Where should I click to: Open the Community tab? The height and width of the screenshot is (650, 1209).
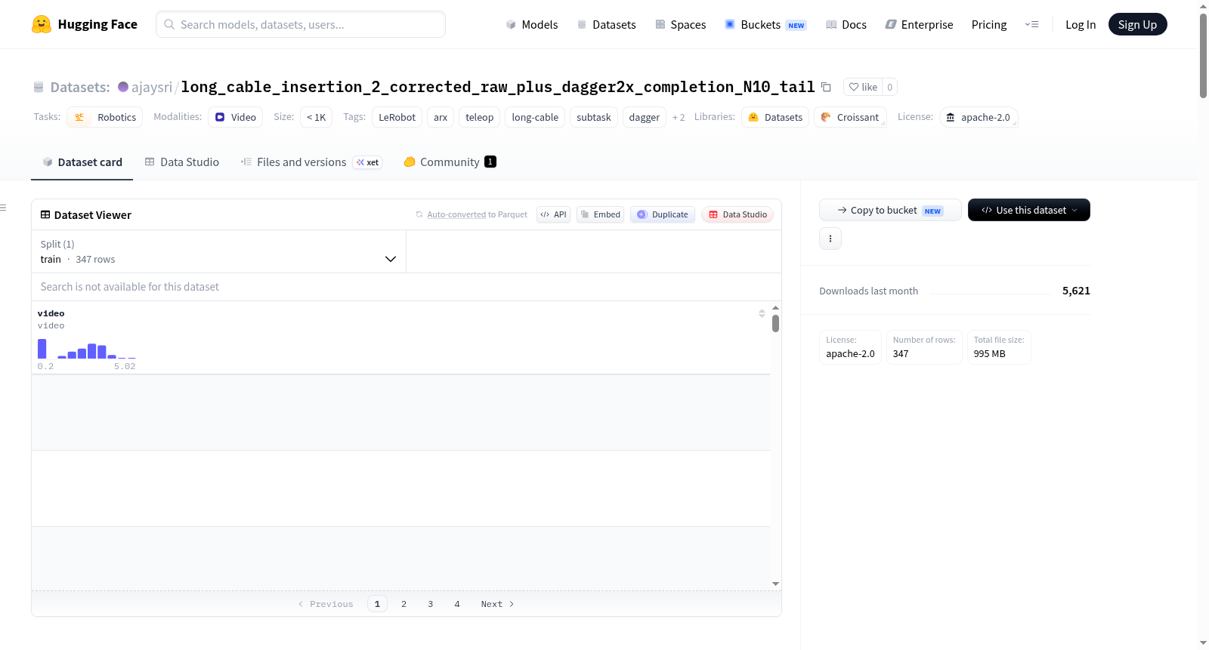coord(450,162)
